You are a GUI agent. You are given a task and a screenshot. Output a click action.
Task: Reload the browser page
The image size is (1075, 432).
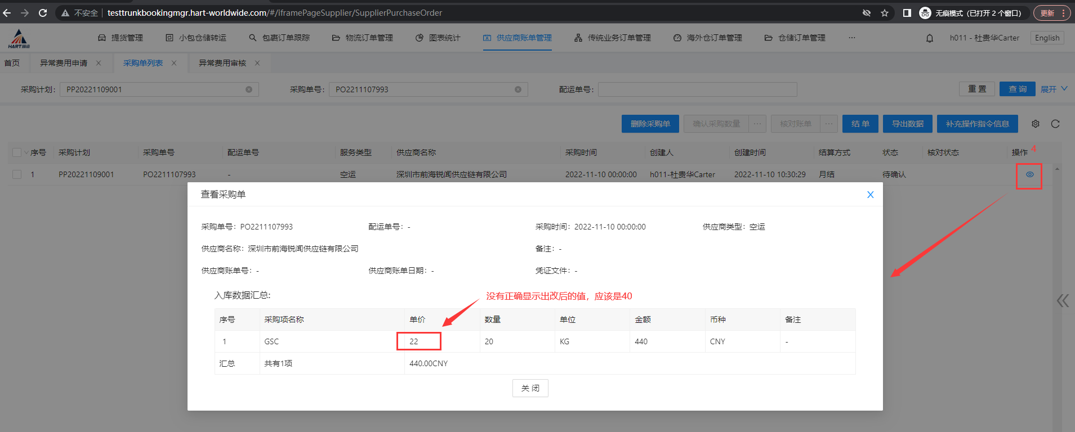click(x=43, y=12)
